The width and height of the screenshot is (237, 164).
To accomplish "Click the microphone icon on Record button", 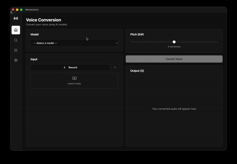I will 65,68.
